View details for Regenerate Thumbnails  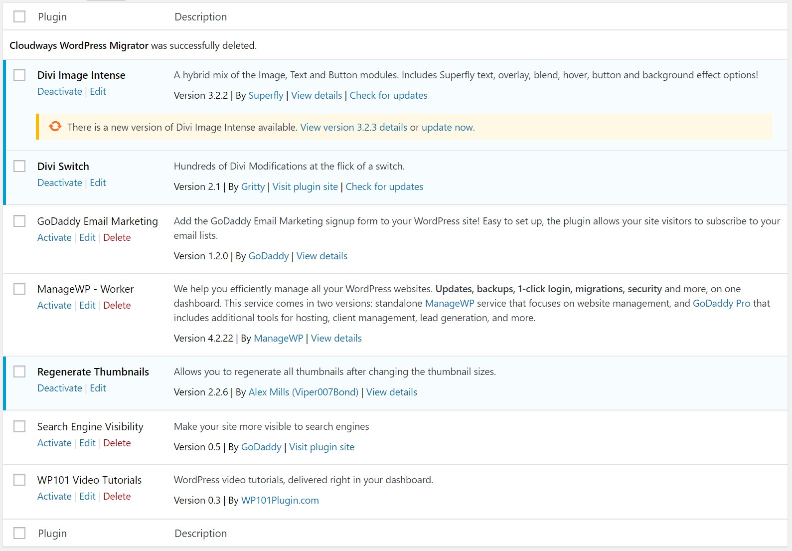click(x=392, y=392)
